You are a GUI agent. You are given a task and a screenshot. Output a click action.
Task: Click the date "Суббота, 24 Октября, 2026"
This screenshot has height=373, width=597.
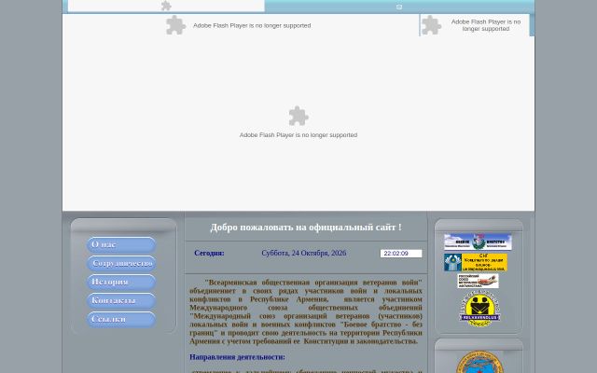(x=304, y=253)
